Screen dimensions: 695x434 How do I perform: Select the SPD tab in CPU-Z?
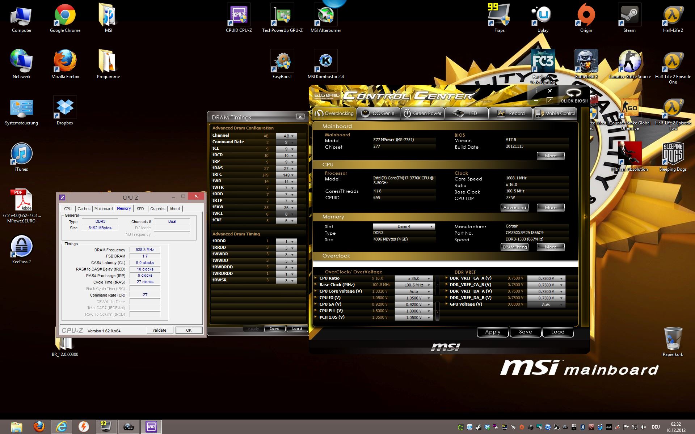coord(140,209)
